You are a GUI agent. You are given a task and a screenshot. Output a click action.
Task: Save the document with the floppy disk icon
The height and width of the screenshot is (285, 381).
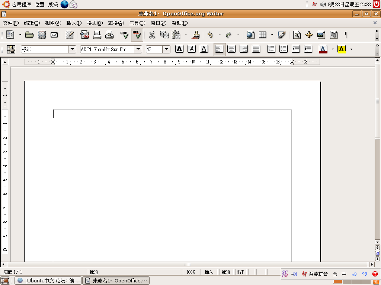42,35
